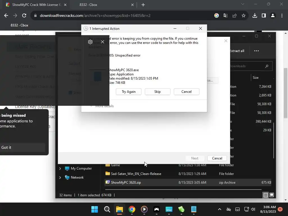Click the translate page icon
The image size is (288, 216).
point(226,16)
